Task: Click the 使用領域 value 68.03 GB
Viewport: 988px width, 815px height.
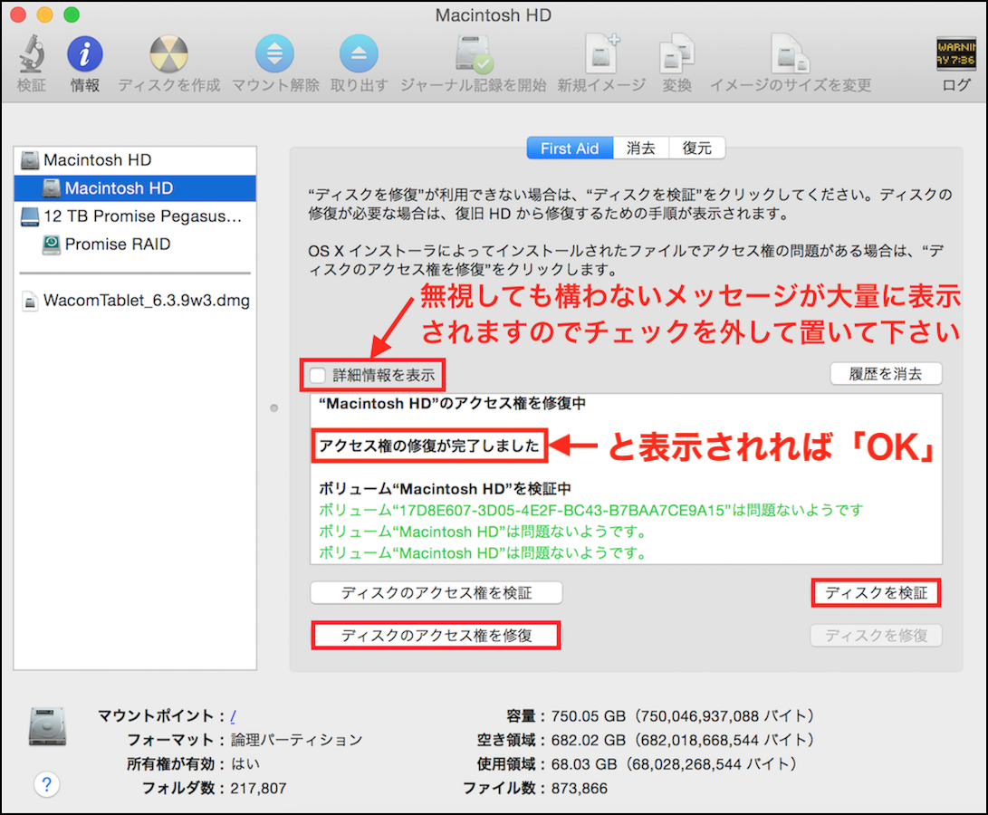Action: click(x=674, y=764)
